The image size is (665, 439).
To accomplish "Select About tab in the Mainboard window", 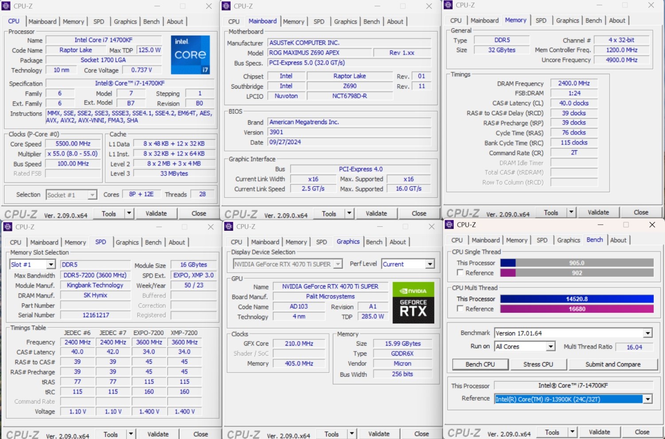I will click(x=395, y=22).
